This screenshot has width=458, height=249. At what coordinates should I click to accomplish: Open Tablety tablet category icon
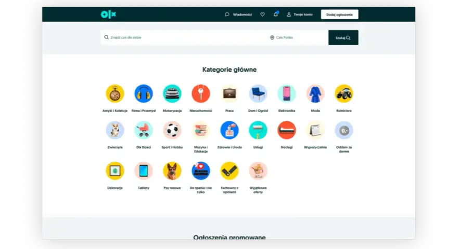click(x=144, y=171)
